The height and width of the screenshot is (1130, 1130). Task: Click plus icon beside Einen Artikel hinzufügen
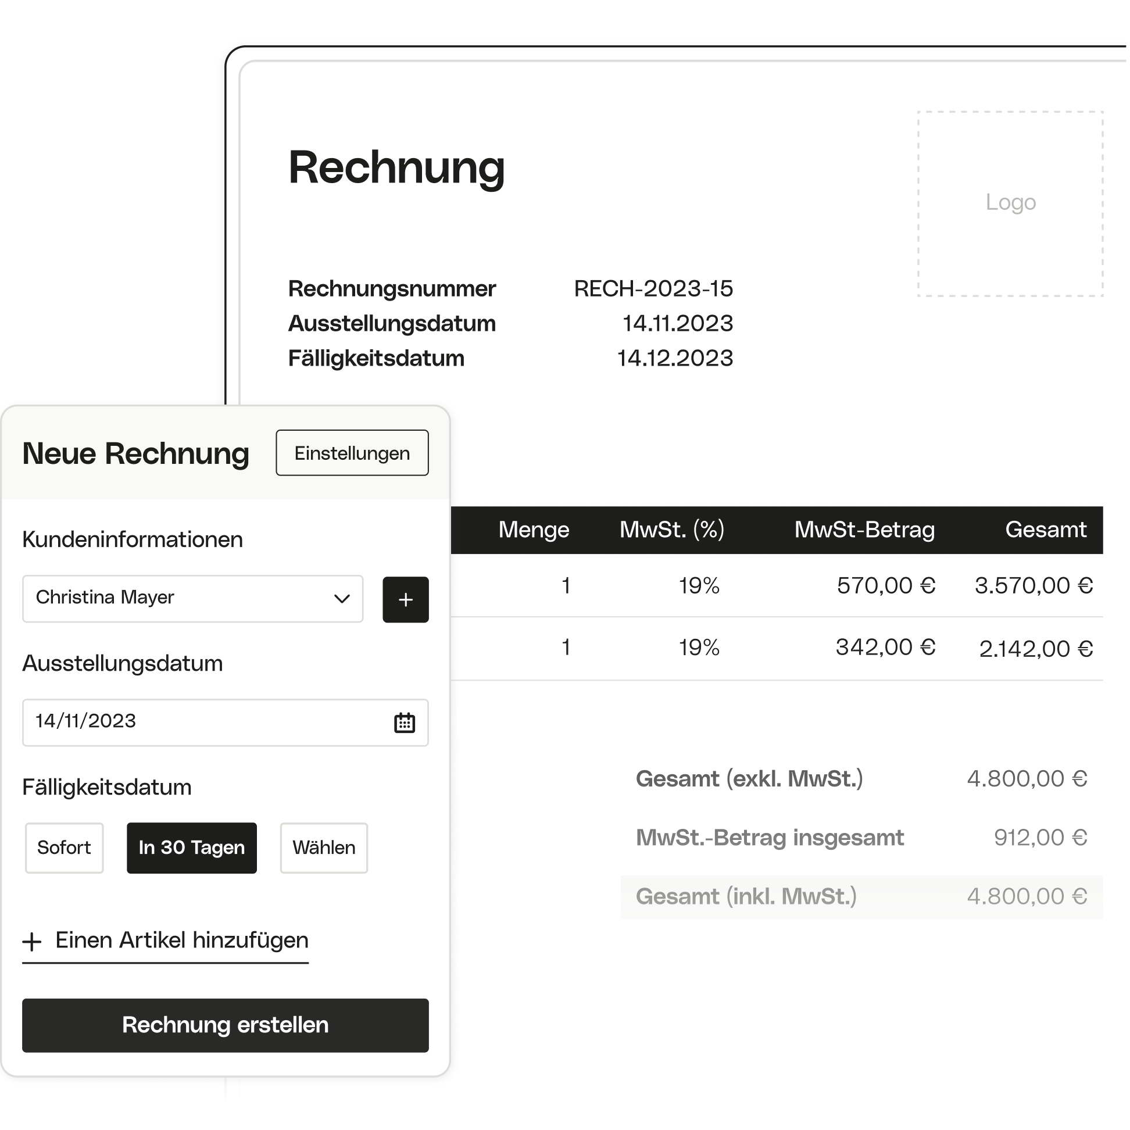[x=31, y=941]
